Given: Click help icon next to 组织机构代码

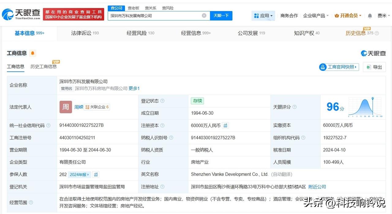Looking at the screenshot, I should point(303,138).
